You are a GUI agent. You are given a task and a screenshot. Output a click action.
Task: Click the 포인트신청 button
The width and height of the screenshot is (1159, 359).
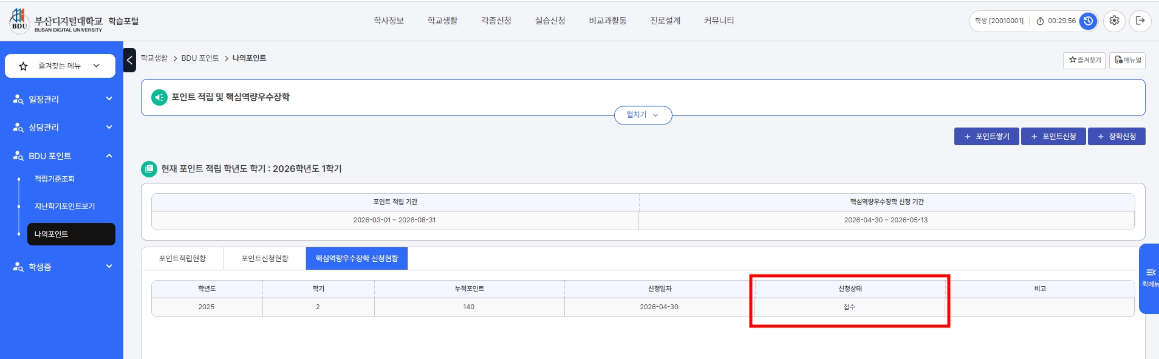(x=1053, y=137)
